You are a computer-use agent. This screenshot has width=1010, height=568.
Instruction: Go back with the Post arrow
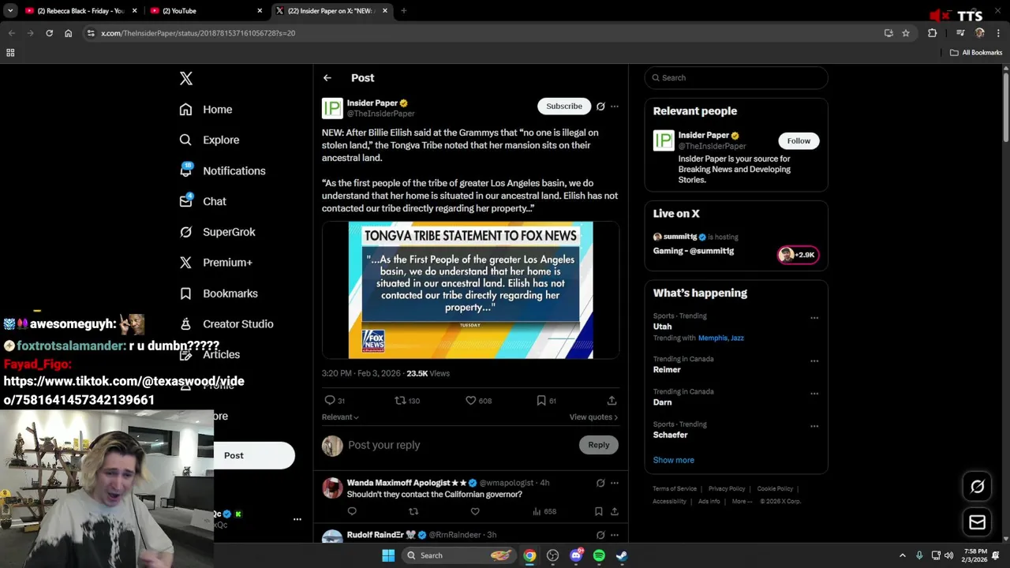(327, 78)
